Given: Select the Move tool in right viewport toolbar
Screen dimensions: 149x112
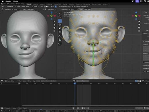Looking at the screenshot, I should click(x=60, y=21).
